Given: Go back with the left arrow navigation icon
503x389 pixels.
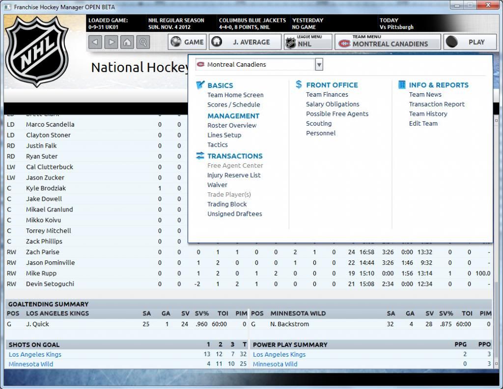Looking at the screenshot, I should 95,42.
